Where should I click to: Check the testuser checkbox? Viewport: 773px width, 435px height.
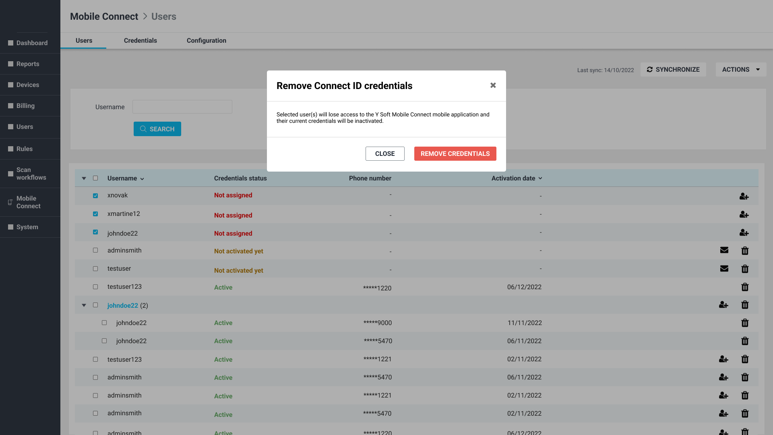tap(95, 269)
